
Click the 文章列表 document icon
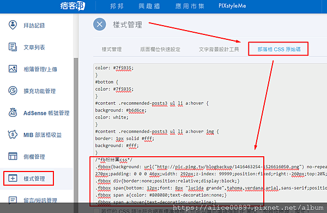[13, 47]
